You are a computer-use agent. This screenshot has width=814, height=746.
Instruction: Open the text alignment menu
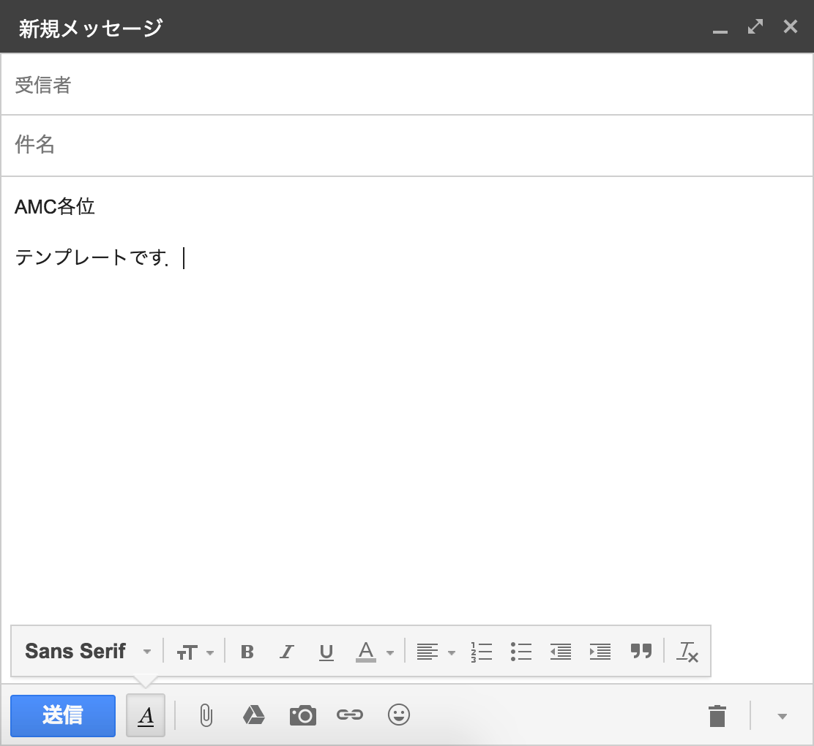pos(435,652)
